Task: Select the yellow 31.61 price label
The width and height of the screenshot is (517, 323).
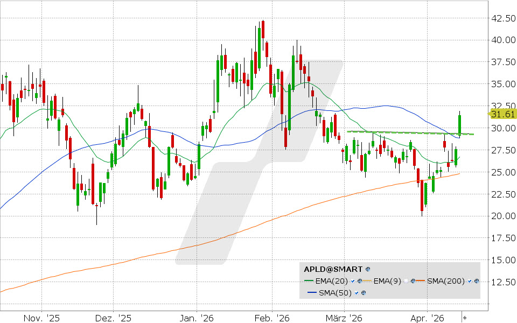Action: [x=503, y=114]
